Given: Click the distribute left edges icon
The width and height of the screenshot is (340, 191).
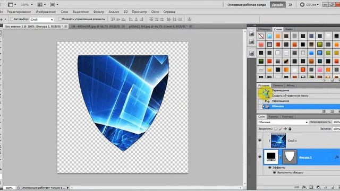Looking at the screenshot, I should pos(169,19).
